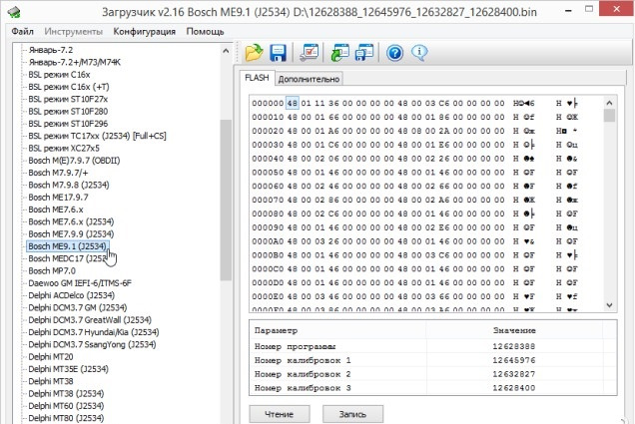Select Delphi MT38 (J2534) entry

(66, 394)
